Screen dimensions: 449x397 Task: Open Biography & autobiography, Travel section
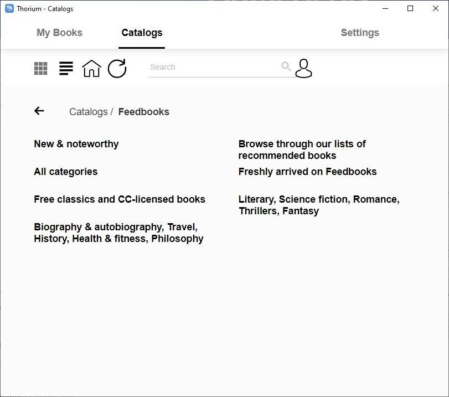click(118, 233)
